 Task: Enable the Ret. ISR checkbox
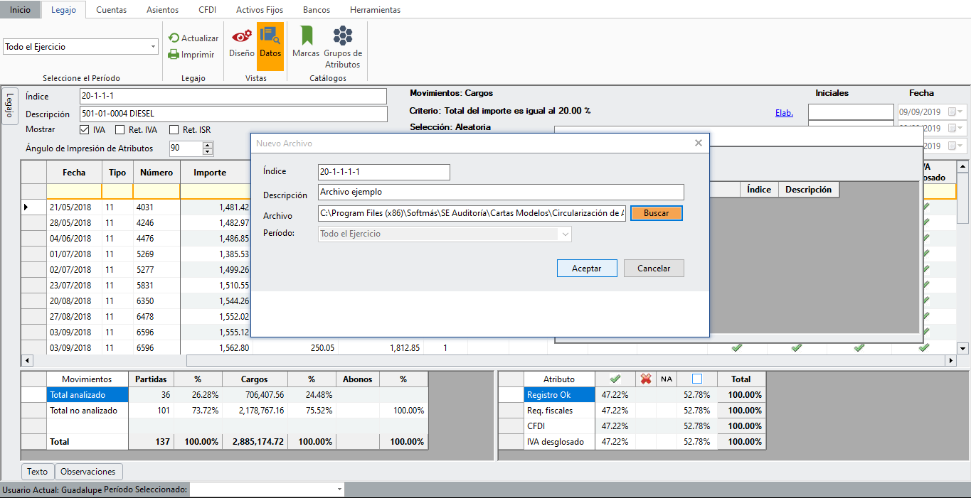tap(174, 130)
